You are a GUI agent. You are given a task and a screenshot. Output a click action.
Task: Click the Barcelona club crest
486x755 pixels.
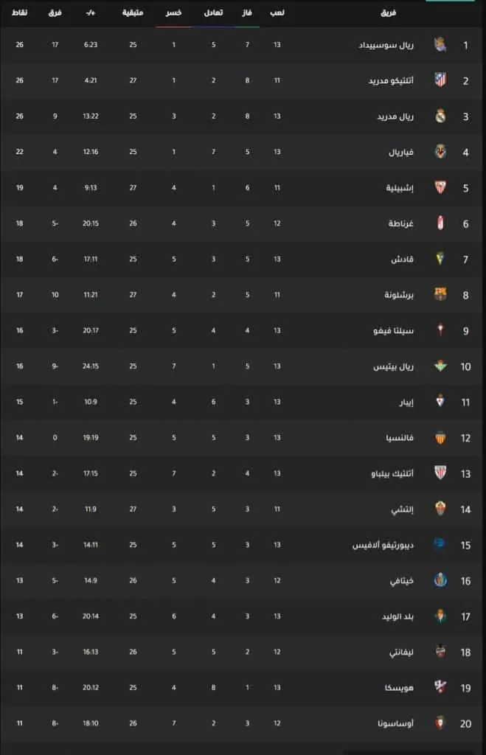[440, 294]
